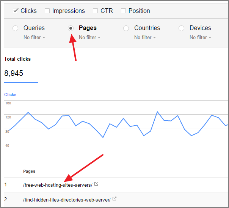Open the No filter dropdown under Countries
This screenshot has width=229, height=208.
(x=145, y=38)
